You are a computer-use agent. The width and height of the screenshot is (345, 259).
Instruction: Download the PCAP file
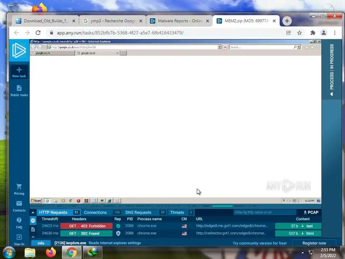311,212
